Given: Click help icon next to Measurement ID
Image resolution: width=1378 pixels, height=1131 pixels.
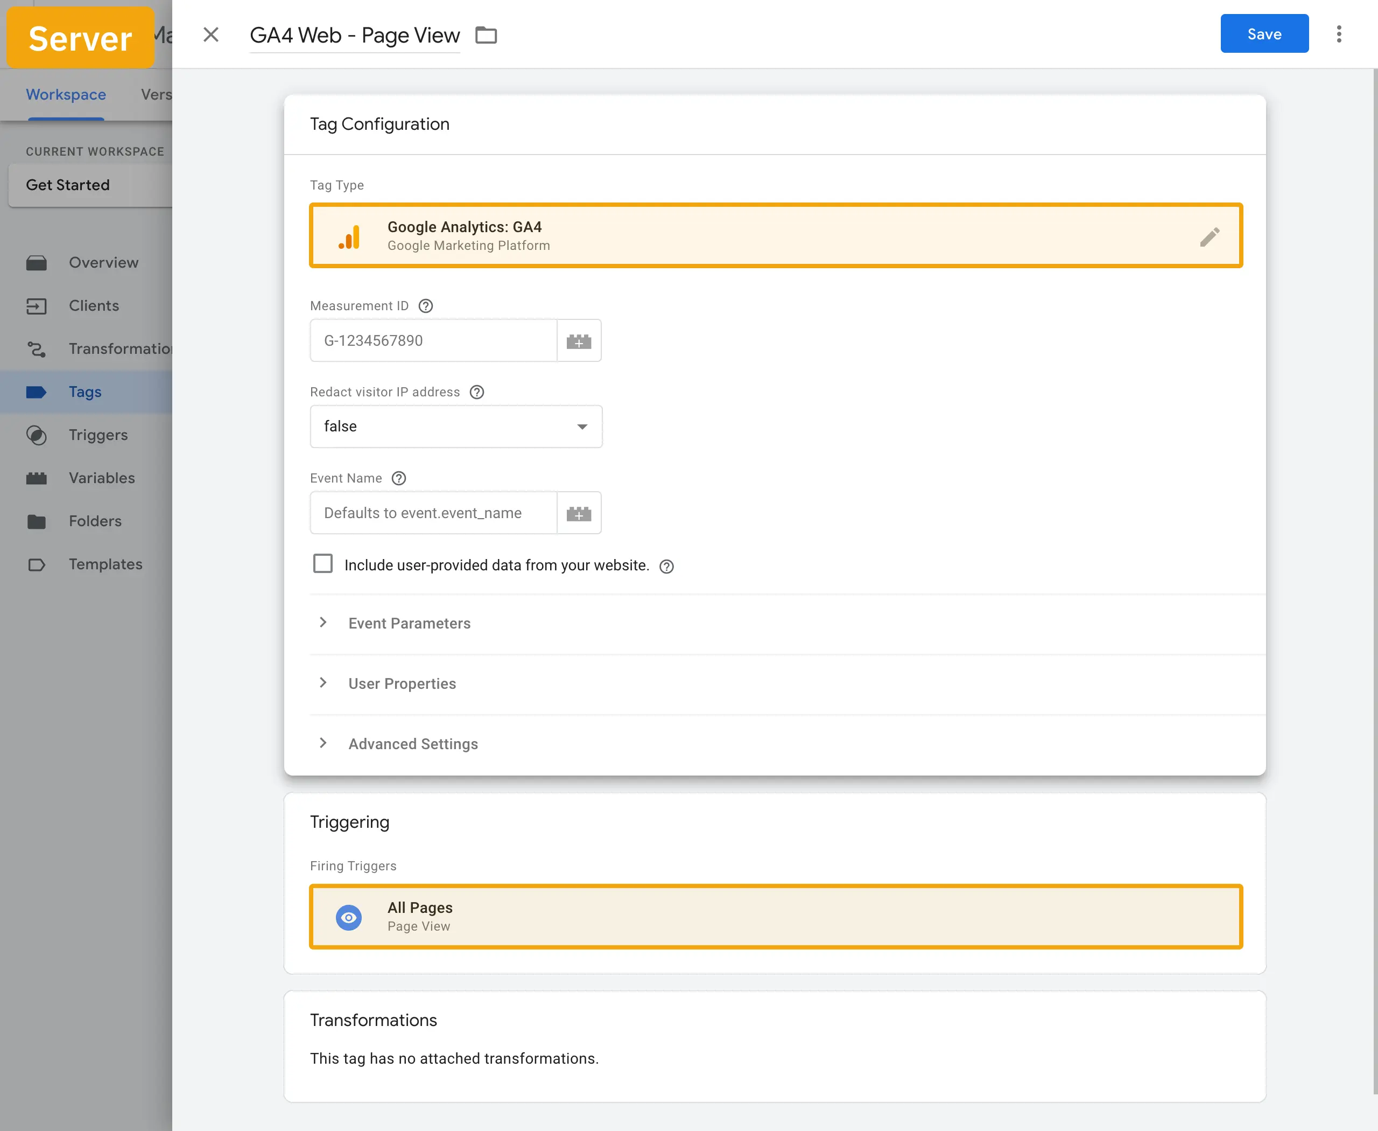Looking at the screenshot, I should pyautogui.click(x=426, y=306).
